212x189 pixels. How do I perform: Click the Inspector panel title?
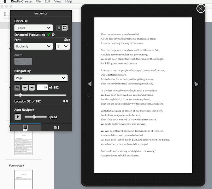(41, 13)
